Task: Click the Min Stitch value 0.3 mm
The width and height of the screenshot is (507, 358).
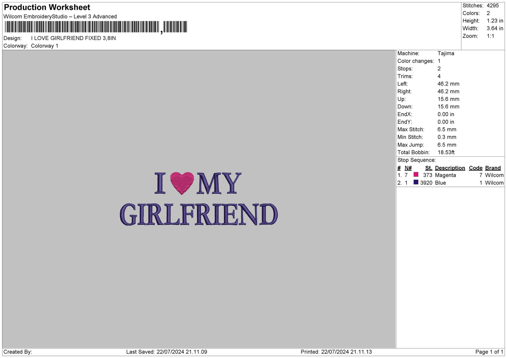Action: click(447, 137)
